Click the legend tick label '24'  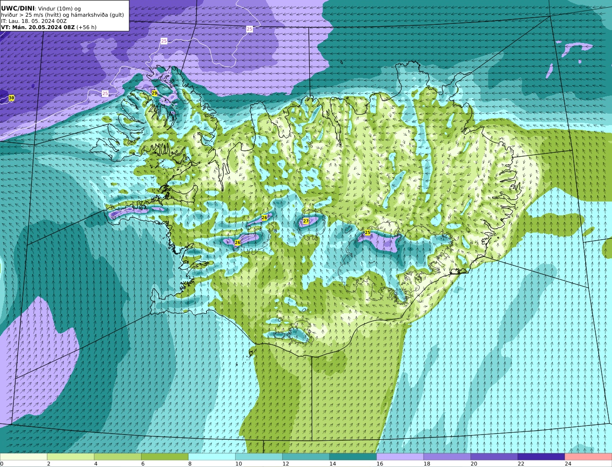point(568,464)
